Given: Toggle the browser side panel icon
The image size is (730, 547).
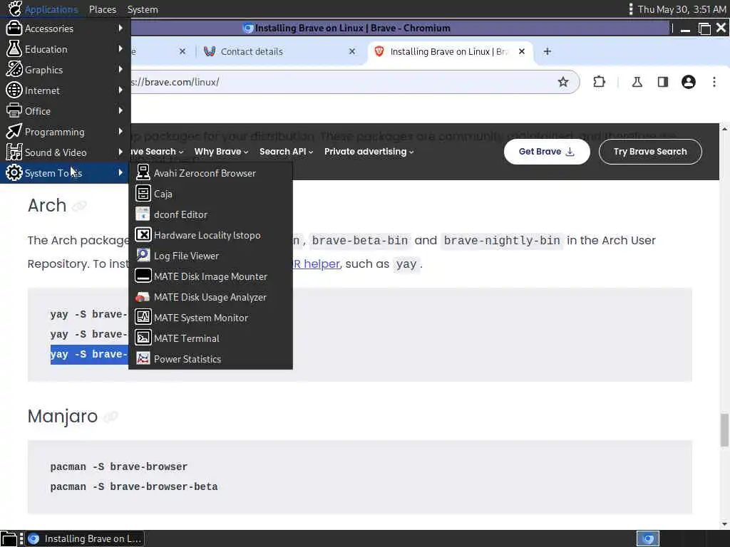Looking at the screenshot, I should tap(662, 83).
